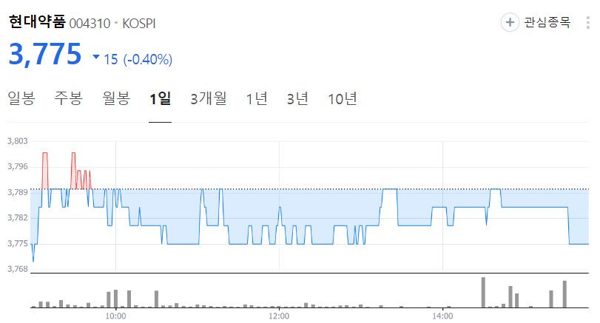This screenshot has width=600, height=323.
Task: Add stock to 관심종목 with plus icon
Action: [510, 22]
